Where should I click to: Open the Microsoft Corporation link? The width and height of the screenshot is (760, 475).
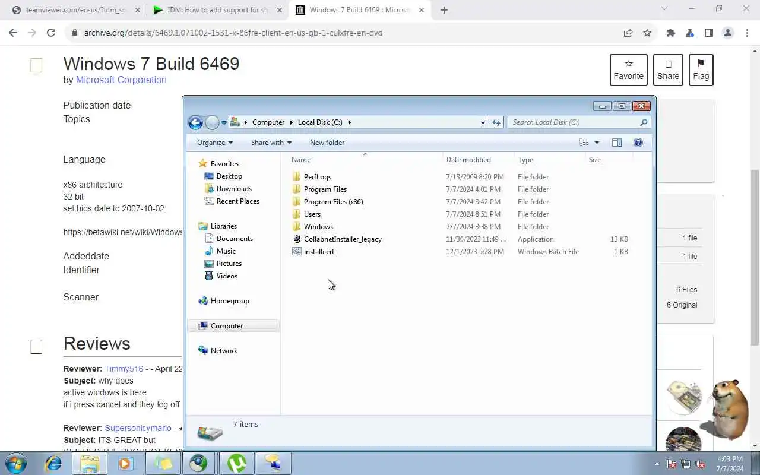(121, 80)
